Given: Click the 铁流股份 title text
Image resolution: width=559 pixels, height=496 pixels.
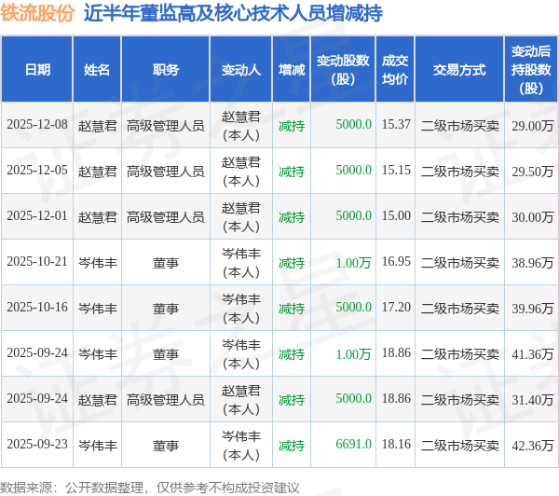Looking at the screenshot, I should click(37, 13).
